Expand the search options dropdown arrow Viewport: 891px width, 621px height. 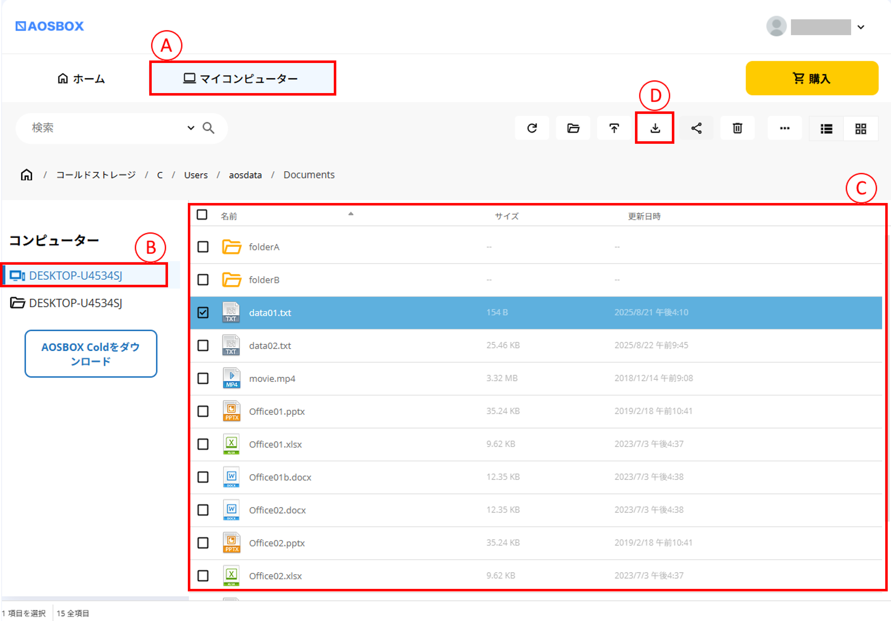[191, 128]
